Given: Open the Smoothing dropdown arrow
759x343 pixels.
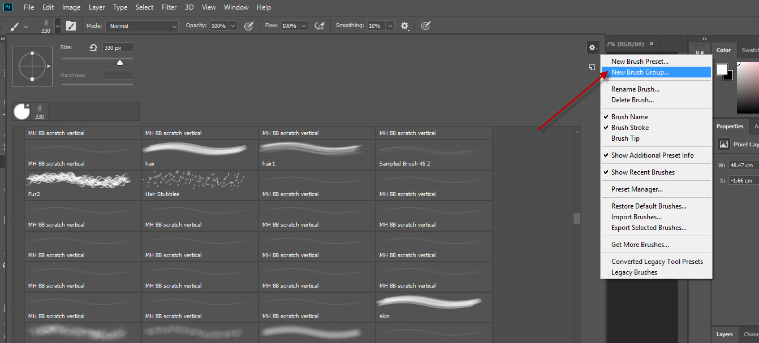Looking at the screenshot, I should (x=390, y=26).
